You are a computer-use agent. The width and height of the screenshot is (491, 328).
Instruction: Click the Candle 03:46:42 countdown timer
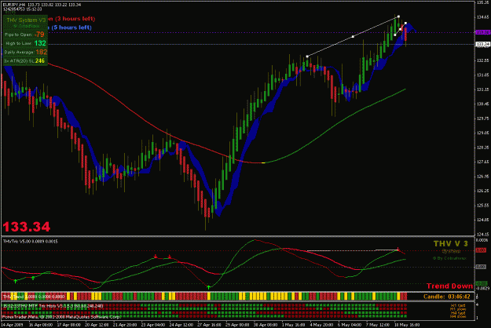[447, 297]
